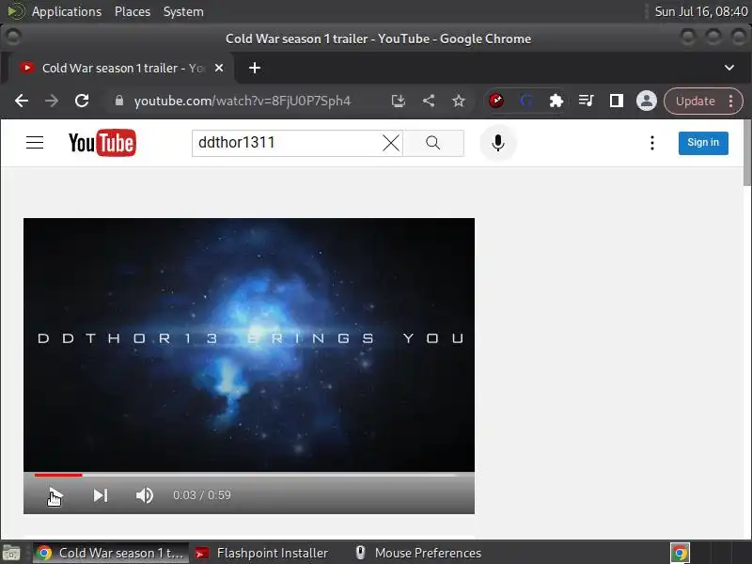The width and height of the screenshot is (752, 564).
Task: Switch to Flashpoint Installer in taskbar
Action: point(263,553)
